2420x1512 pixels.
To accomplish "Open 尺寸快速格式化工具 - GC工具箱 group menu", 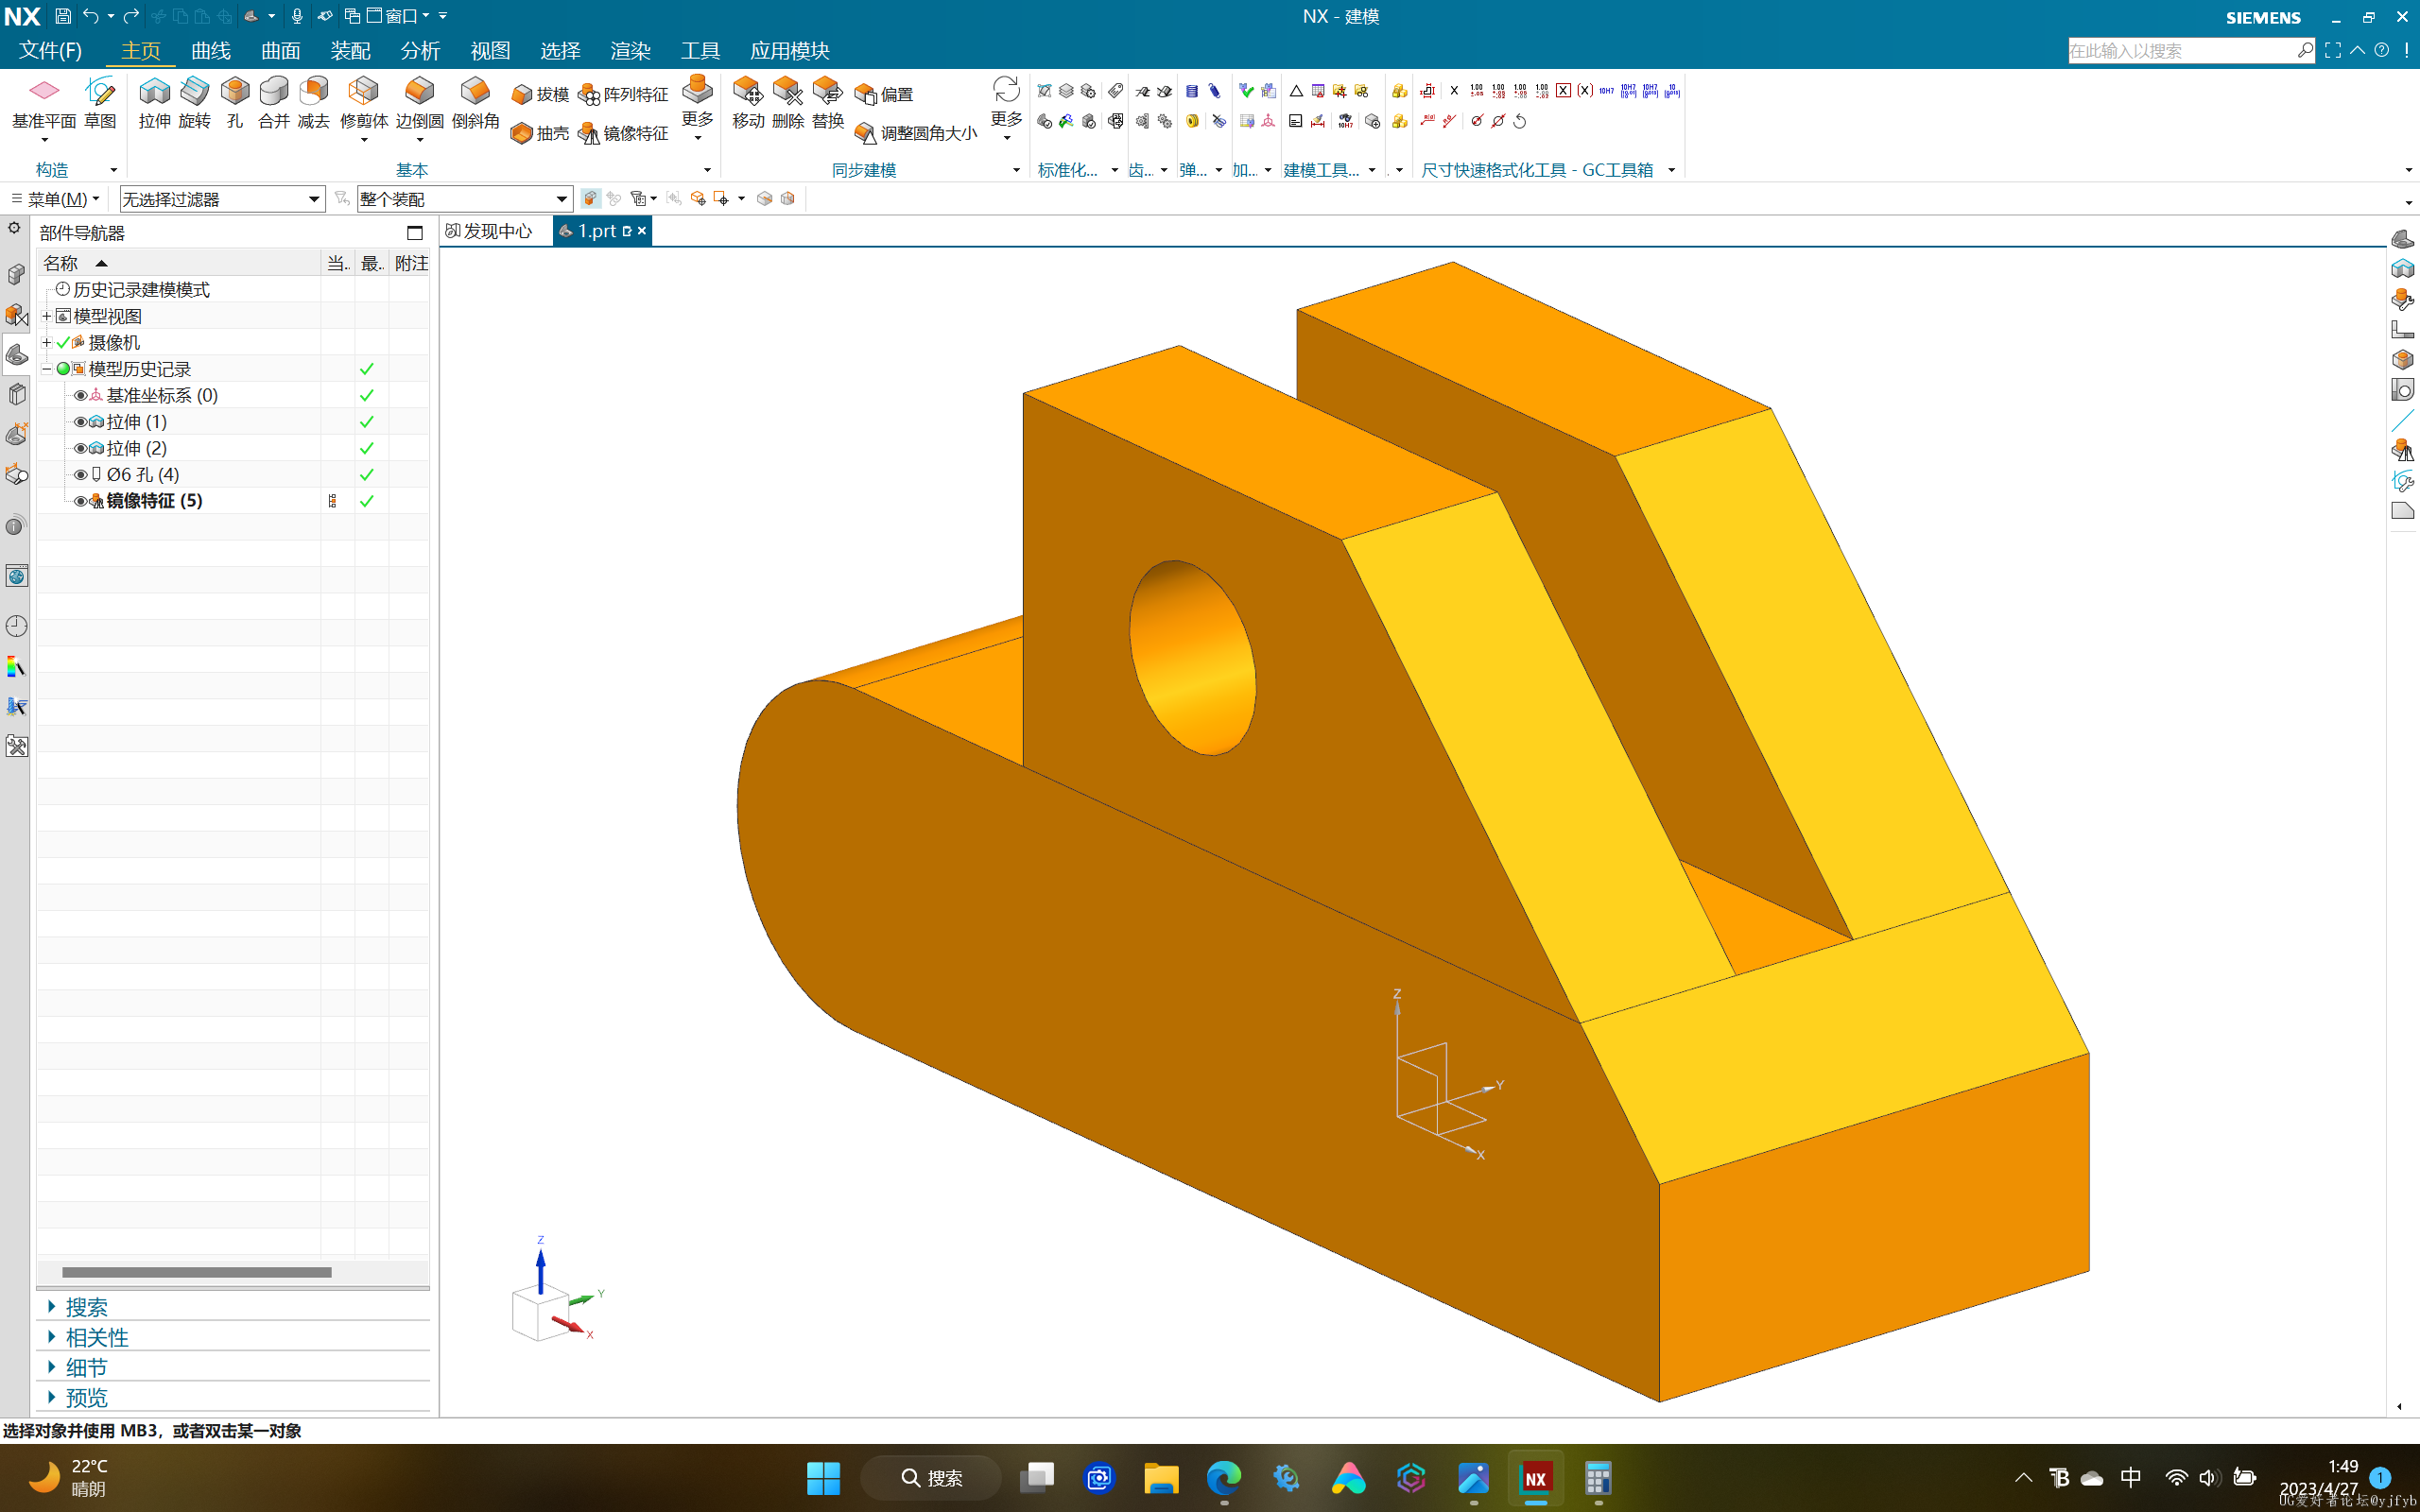I will click(1670, 170).
